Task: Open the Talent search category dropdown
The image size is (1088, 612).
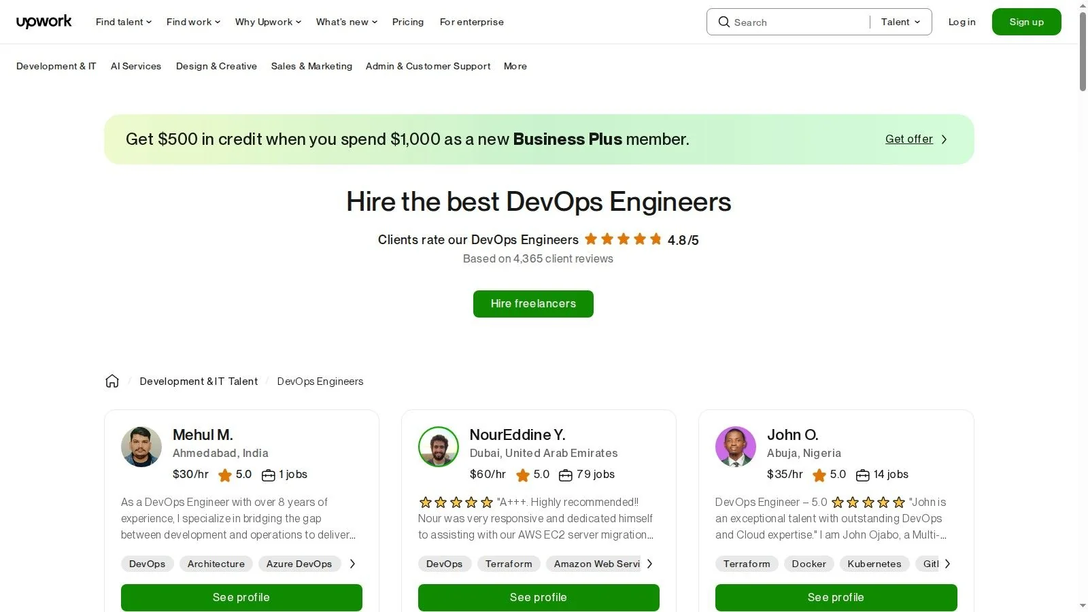Action: click(899, 22)
